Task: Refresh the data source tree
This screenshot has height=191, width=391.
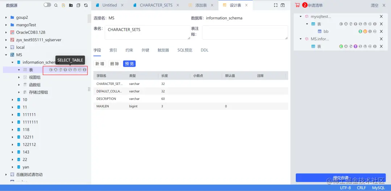Action: coord(86,5)
